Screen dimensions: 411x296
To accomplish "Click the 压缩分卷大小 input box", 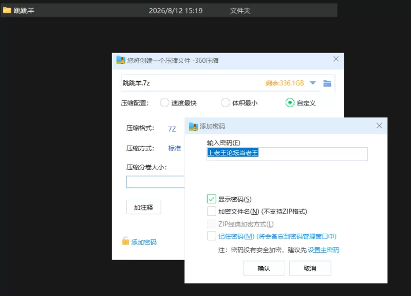I will 156,182.
